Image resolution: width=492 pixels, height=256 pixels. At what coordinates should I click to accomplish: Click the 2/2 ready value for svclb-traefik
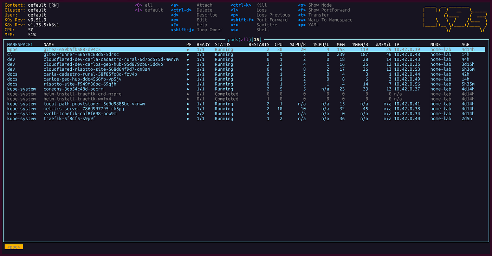click(x=201, y=114)
